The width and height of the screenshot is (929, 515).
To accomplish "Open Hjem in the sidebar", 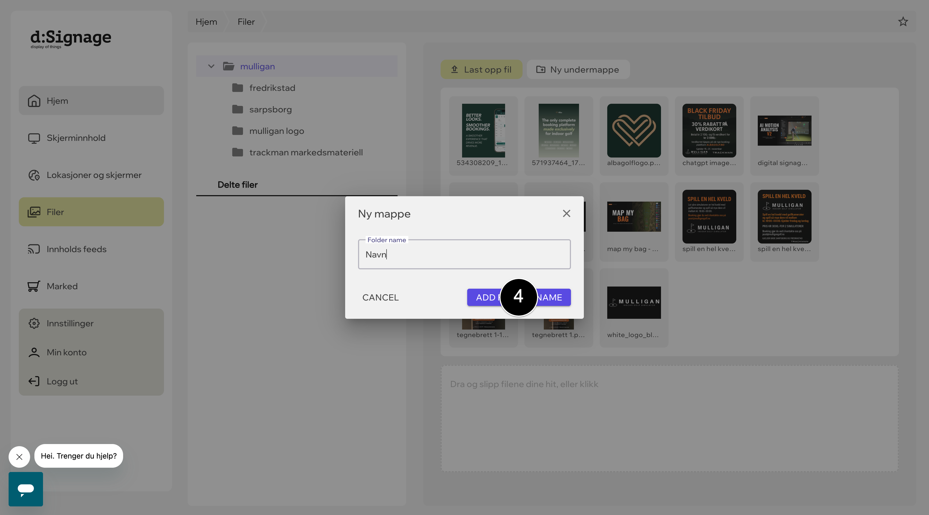I will point(91,101).
